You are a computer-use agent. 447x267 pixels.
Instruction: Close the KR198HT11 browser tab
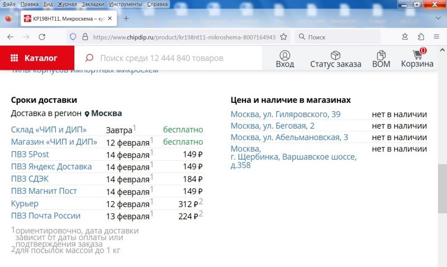coord(110,18)
